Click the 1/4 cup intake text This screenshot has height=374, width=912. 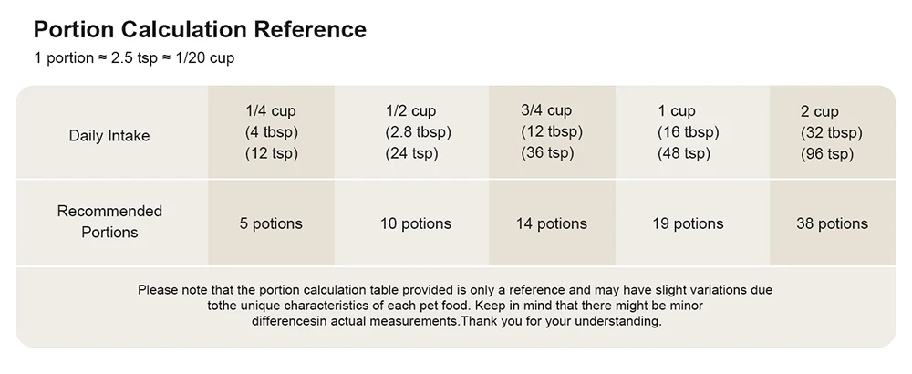(271, 111)
